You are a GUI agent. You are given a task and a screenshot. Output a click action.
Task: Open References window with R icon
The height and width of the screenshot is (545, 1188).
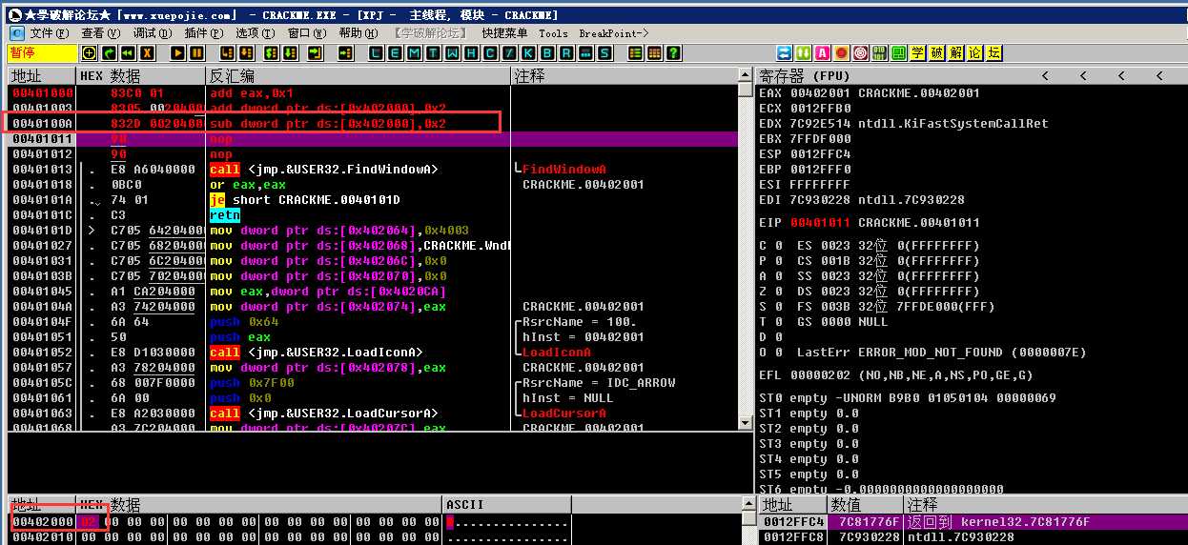tap(566, 53)
